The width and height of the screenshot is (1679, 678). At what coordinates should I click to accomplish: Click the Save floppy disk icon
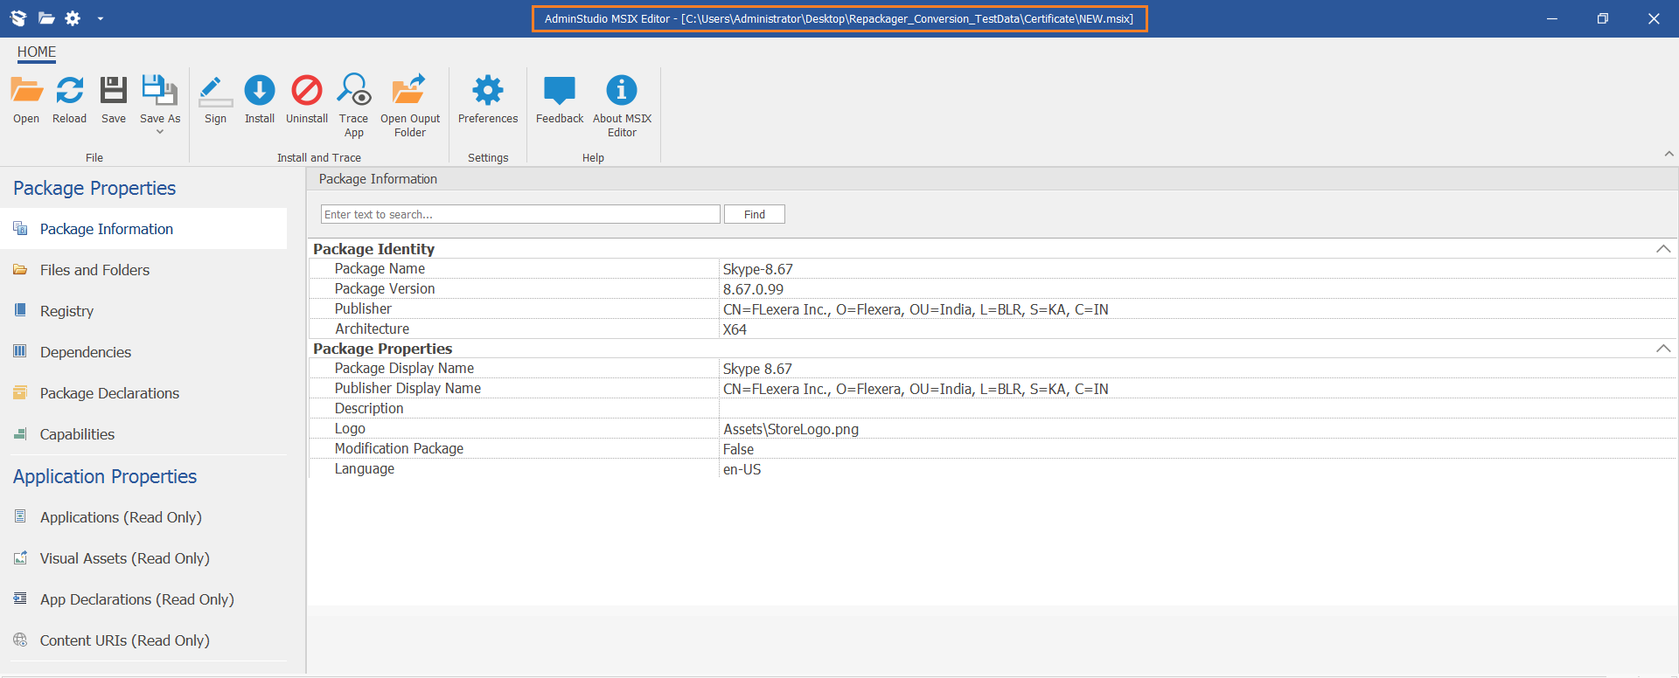coord(114,91)
